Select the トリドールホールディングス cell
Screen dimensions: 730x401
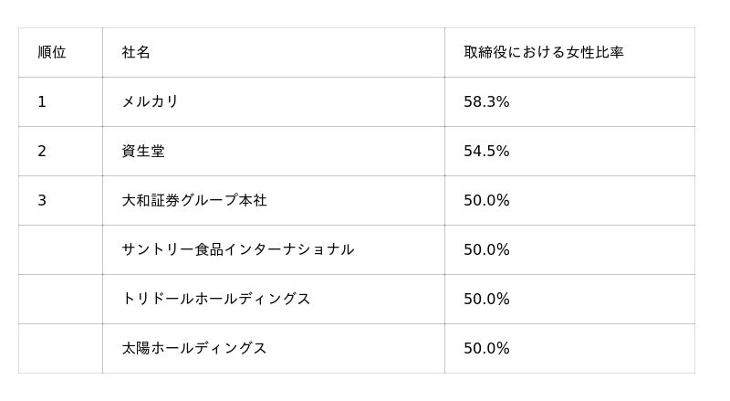point(216,300)
